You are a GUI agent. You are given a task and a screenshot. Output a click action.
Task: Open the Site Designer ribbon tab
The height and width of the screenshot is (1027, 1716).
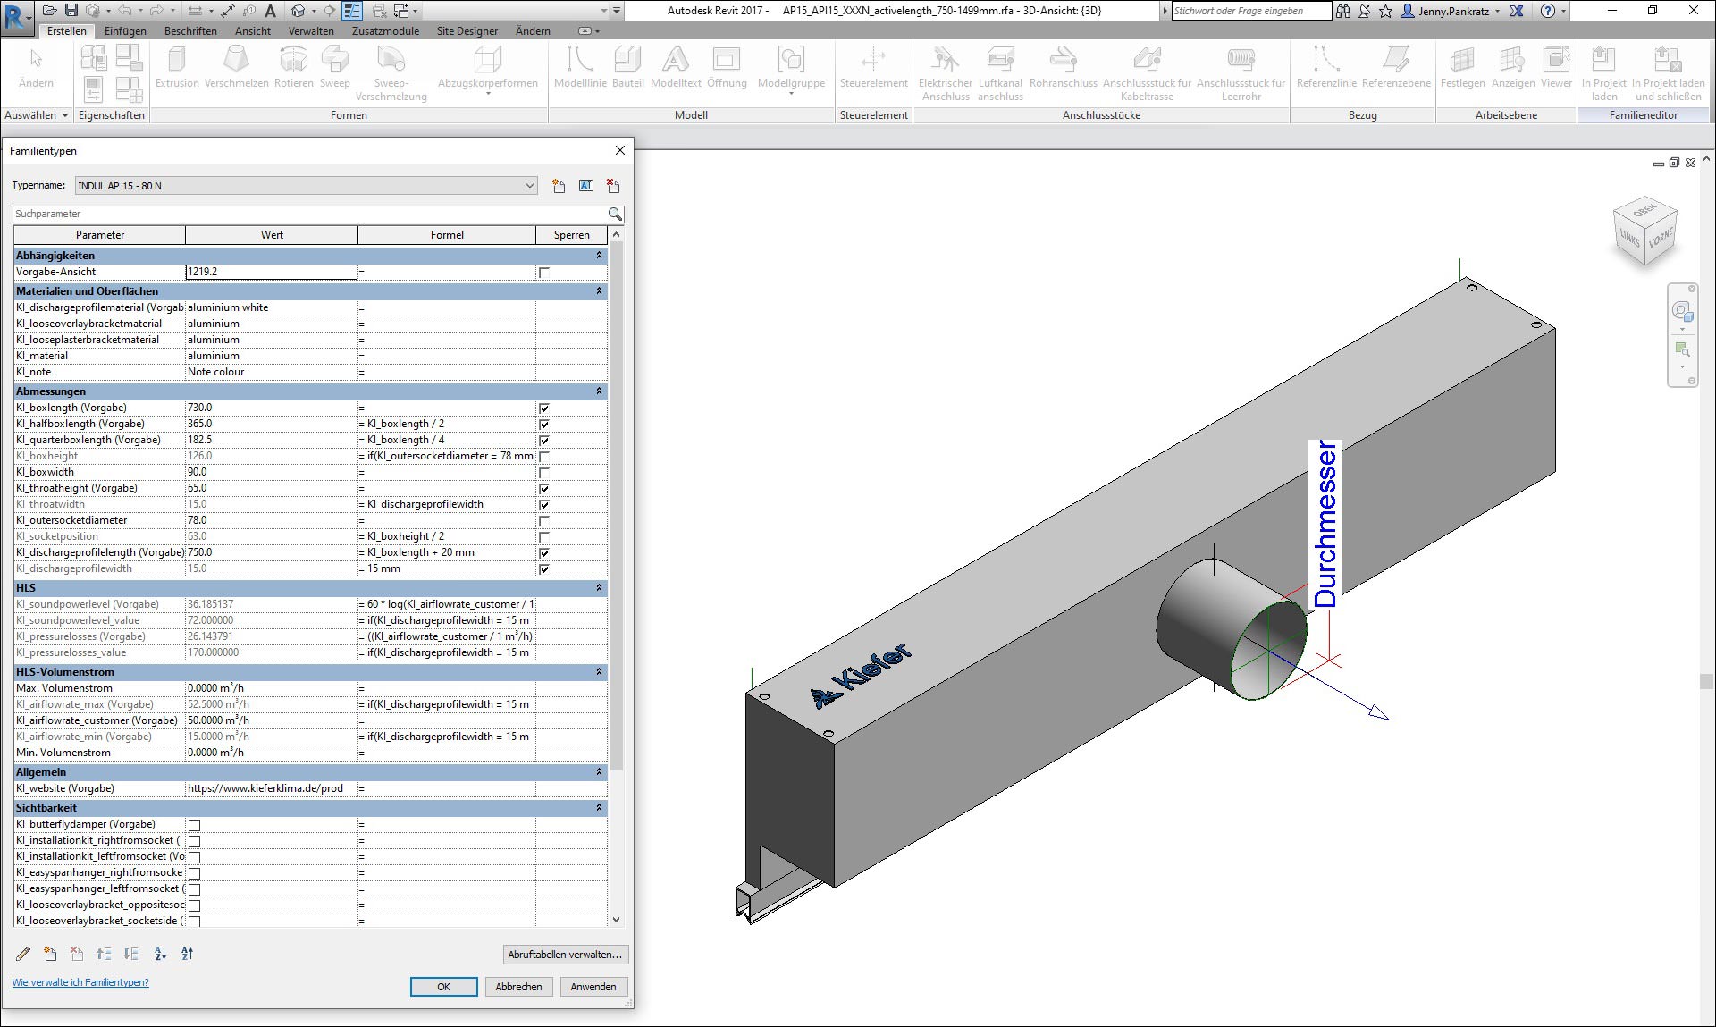click(x=467, y=30)
